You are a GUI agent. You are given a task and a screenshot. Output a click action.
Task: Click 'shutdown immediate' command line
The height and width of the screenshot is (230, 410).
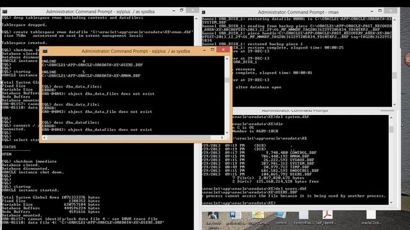click(35, 162)
